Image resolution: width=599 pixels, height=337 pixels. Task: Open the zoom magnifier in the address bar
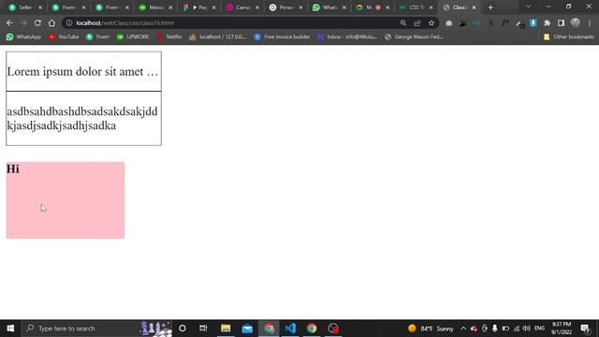point(403,22)
